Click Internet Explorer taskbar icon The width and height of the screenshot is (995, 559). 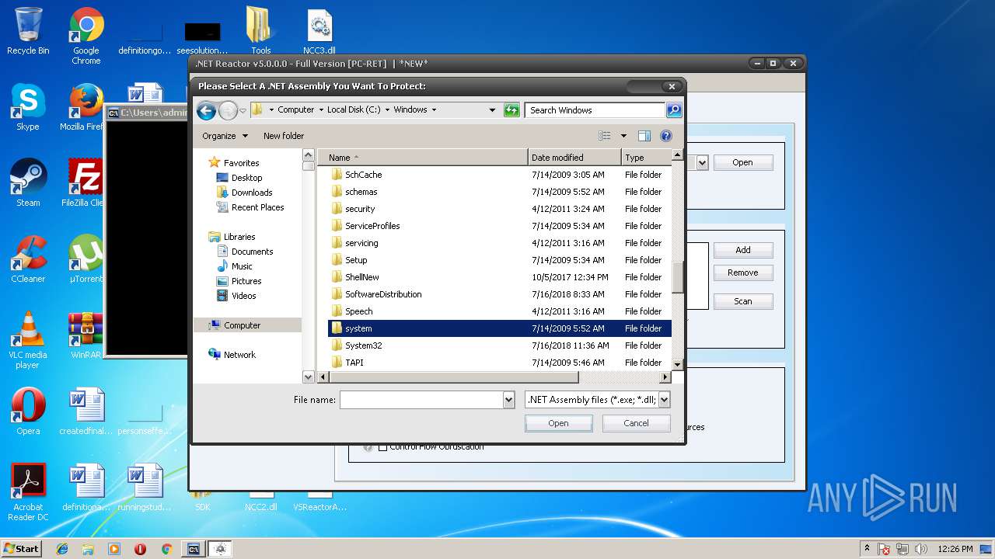(x=62, y=549)
